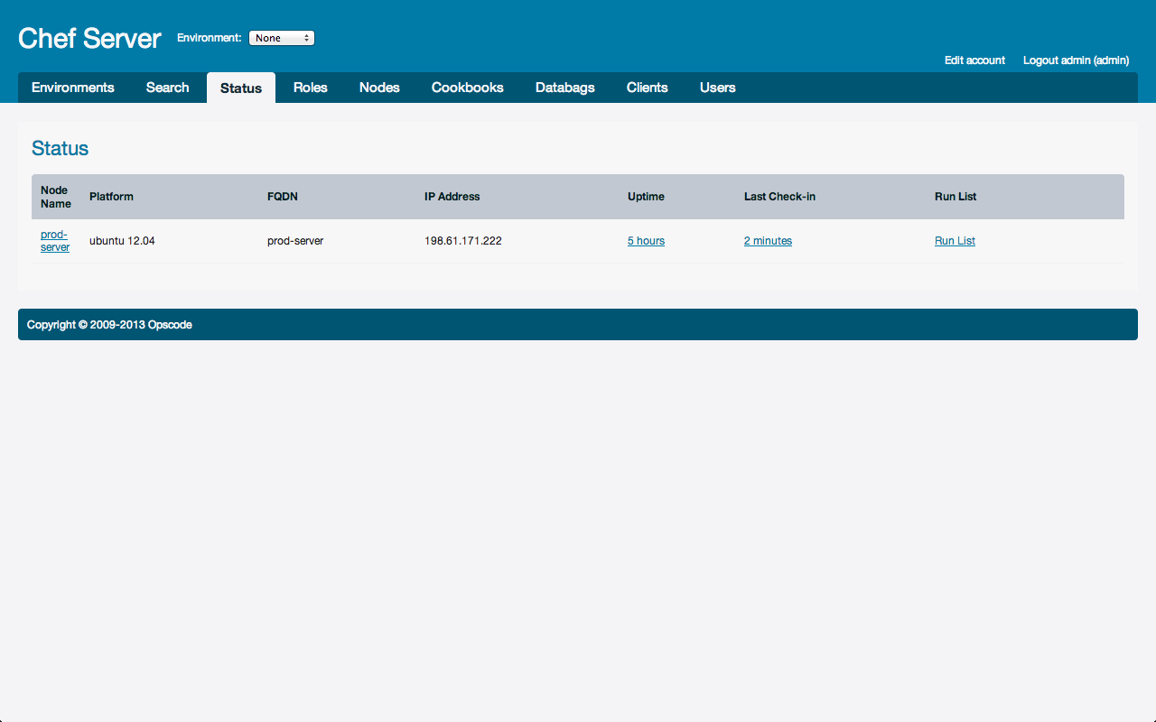Viewport: 1156px width, 722px height.
Task: Click the Uptime column header
Action: [x=646, y=197]
